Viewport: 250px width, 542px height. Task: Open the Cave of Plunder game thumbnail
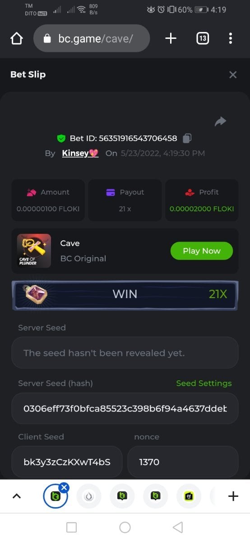click(x=34, y=251)
